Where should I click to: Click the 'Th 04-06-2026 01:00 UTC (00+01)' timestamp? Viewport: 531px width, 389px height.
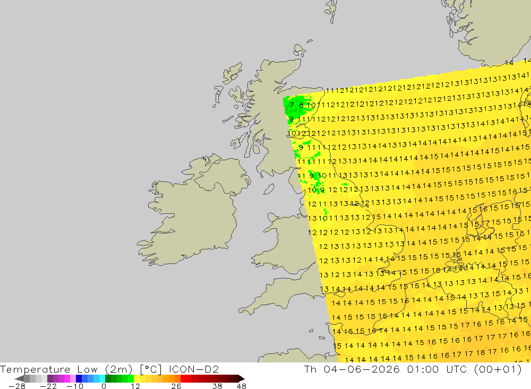[413, 369]
